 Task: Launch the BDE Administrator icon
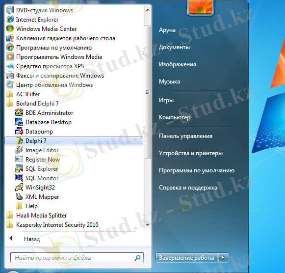(19, 113)
